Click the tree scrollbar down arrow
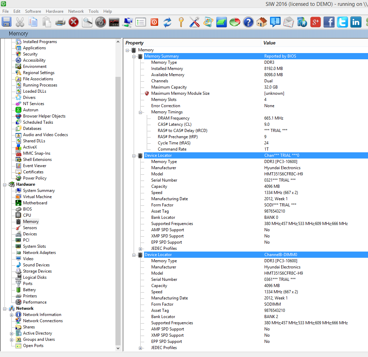The image size is (368, 357). (118, 348)
